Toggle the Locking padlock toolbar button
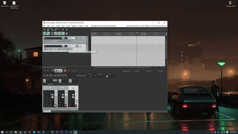Screen dimensions: 238x134 (67, 33)
